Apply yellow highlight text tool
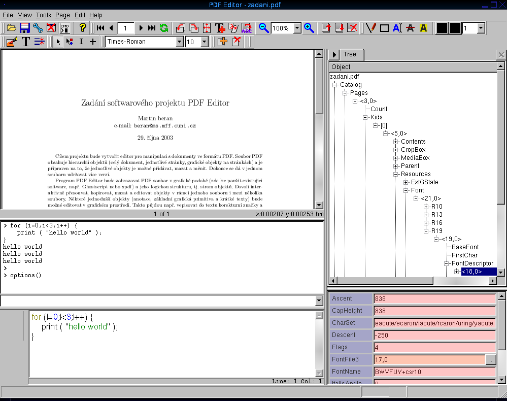This screenshot has height=401, width=507. [423, 28]
